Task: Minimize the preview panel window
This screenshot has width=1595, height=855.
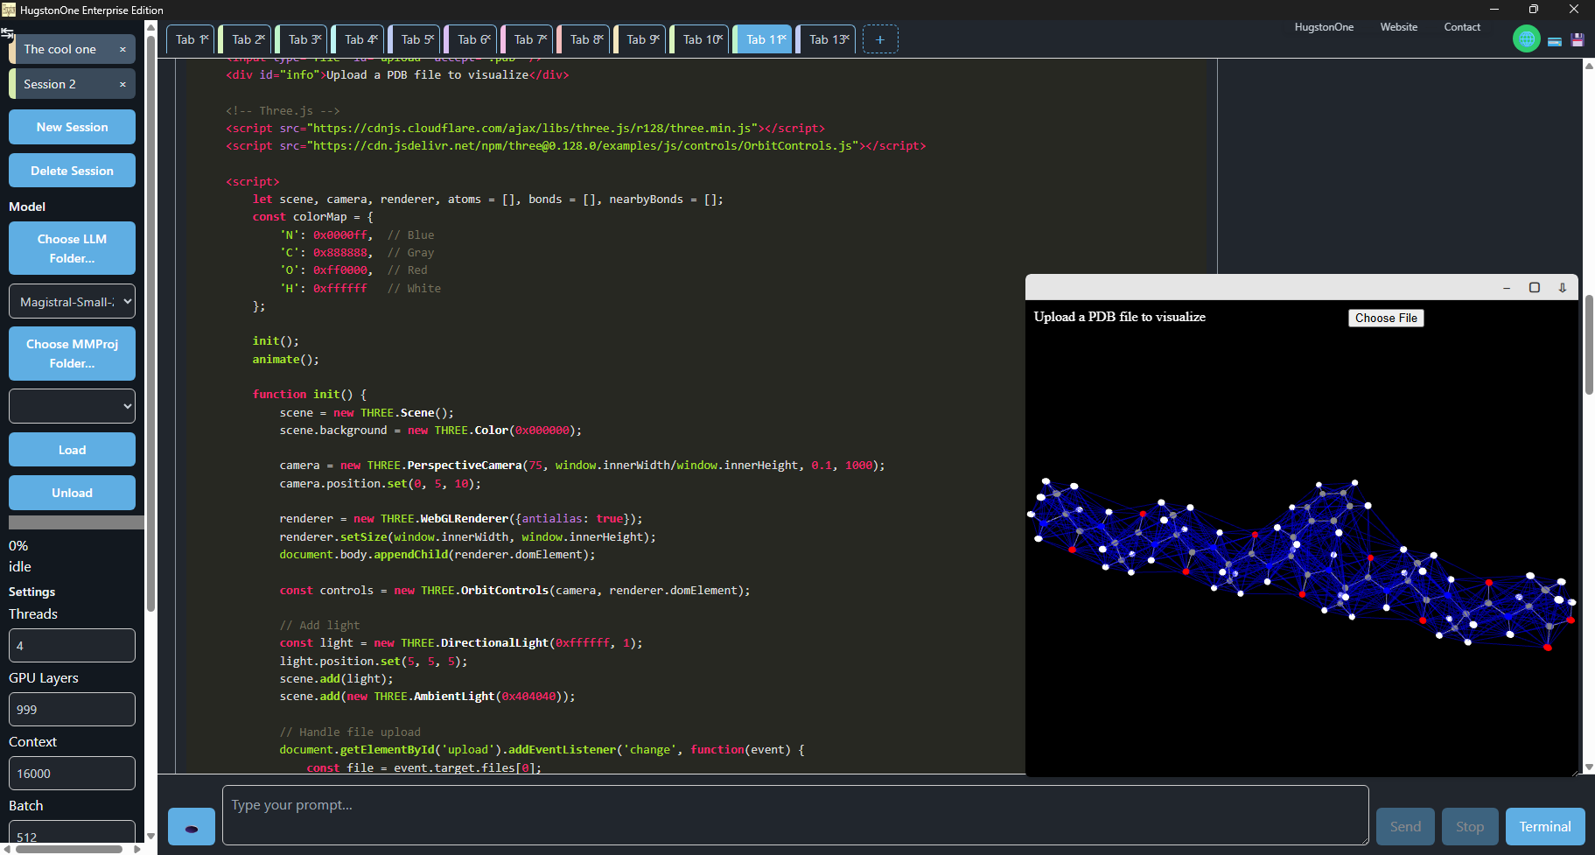Action: tap(1507, 288)
